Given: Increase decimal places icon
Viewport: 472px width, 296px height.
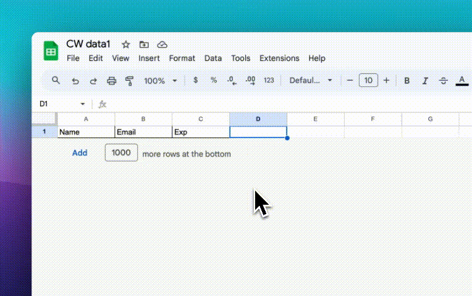Looking at the screenshot, I should [x=250, y=81].
